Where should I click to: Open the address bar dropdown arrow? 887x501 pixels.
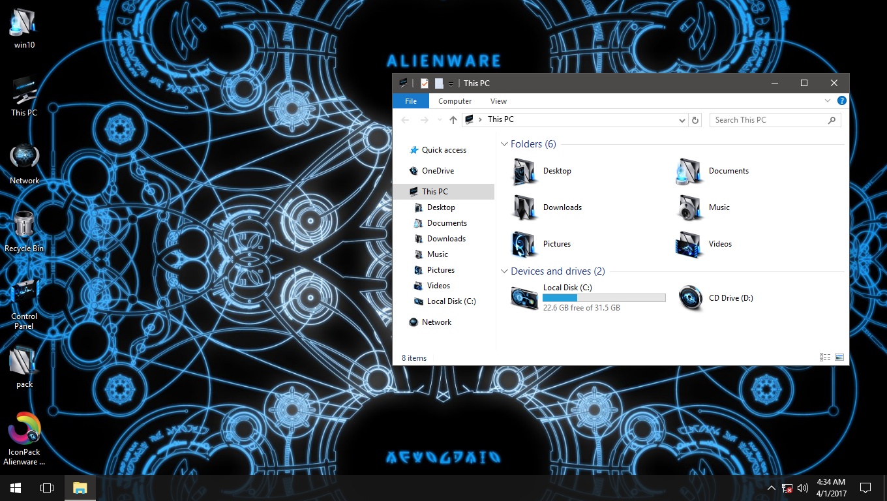682,120
